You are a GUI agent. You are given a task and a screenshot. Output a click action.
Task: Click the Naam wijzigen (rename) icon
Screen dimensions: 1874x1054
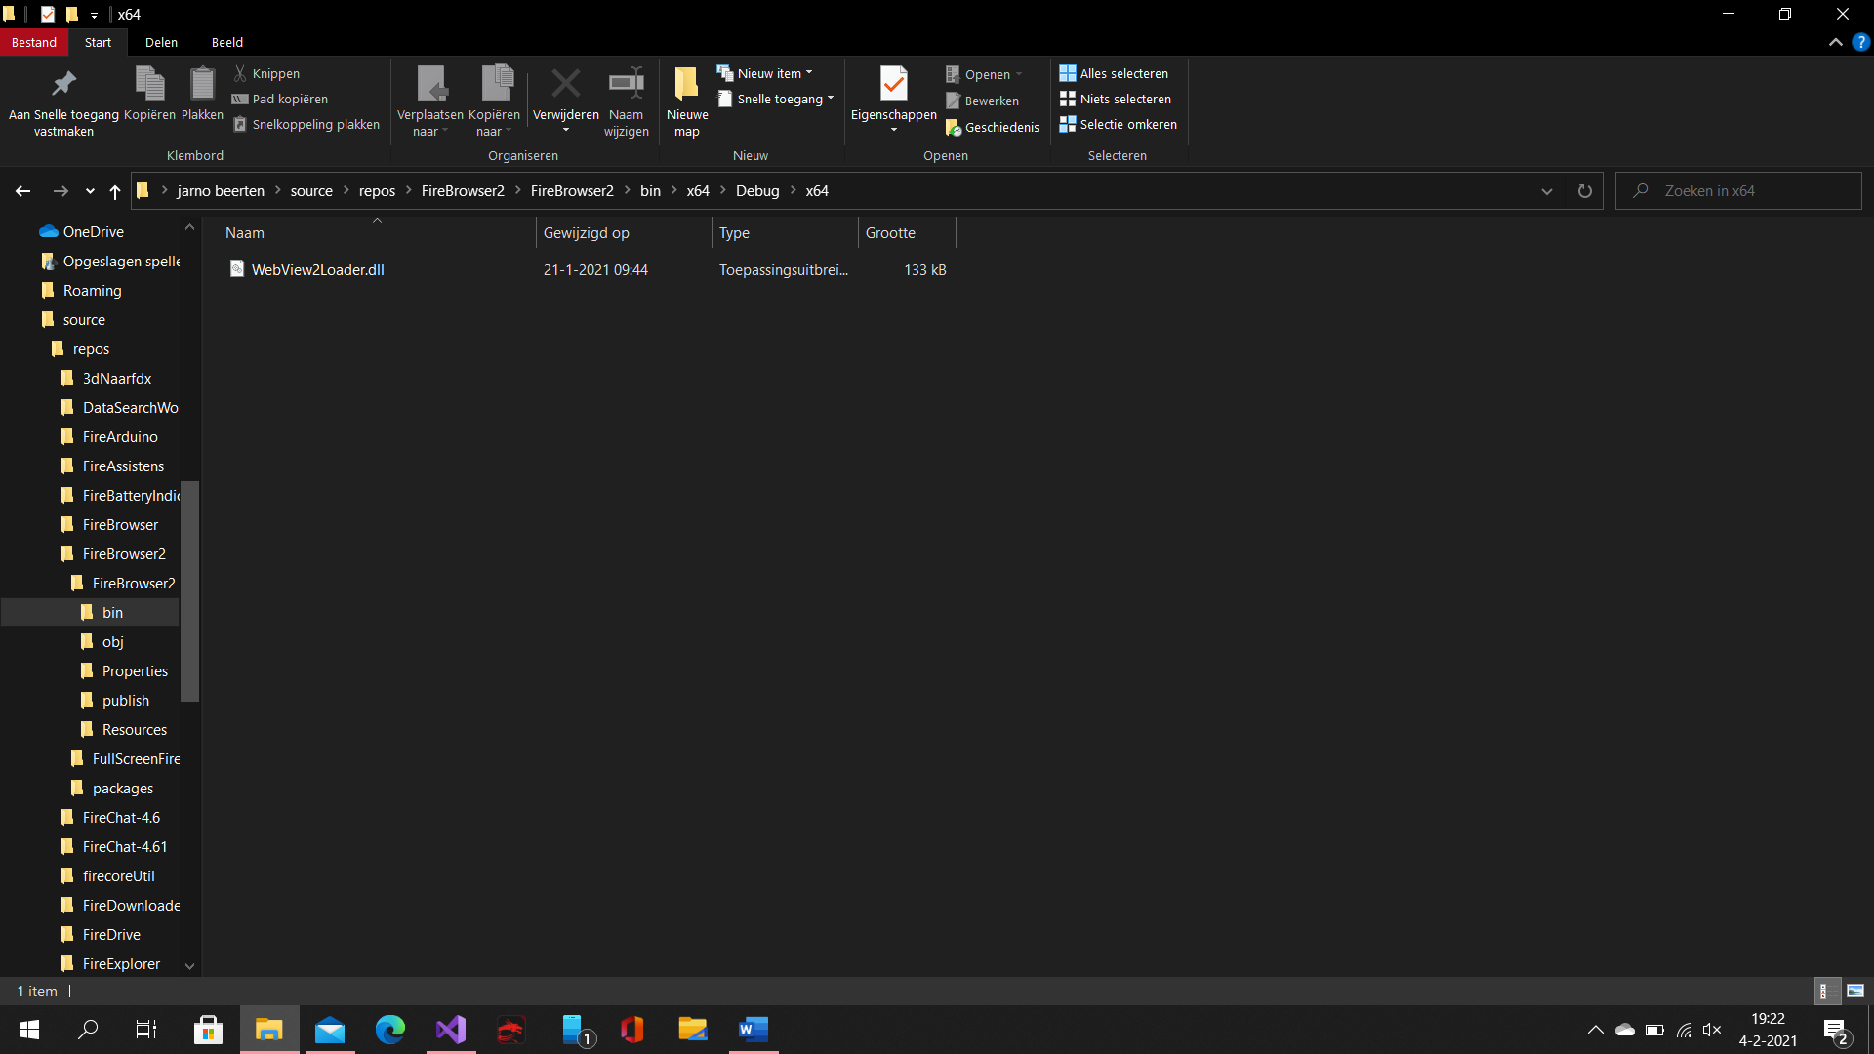(626, 83)
